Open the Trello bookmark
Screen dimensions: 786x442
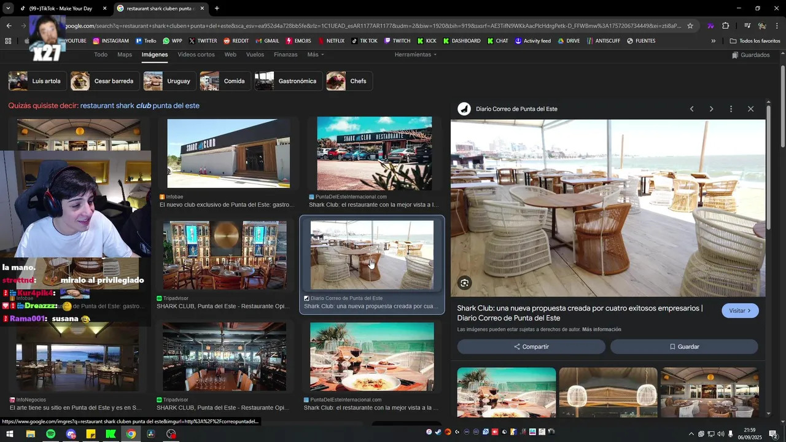point(146,41)
